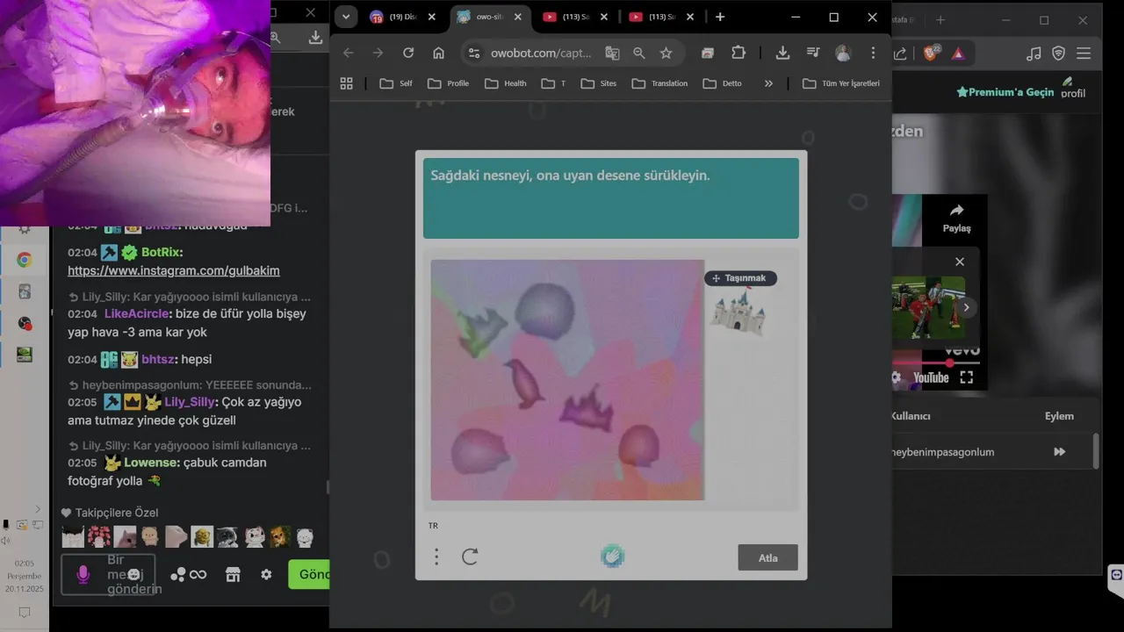Open the apps grid in bookmarks bar
This screenshot has width=1124, height=632.
[x=347, y=83]
